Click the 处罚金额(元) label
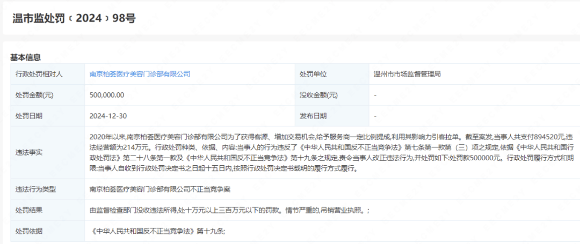The width and height of the screenshot is (580, 244). (x=34, y=95)
